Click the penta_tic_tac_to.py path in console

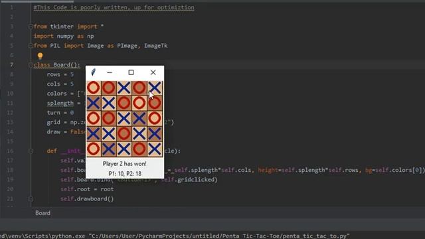[x=220, y=236]
